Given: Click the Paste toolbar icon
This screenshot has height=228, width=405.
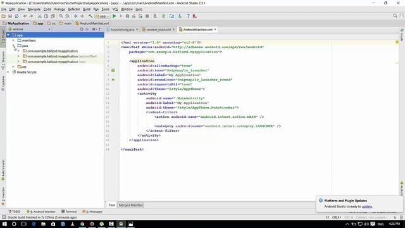Looking at the screenshot, I should click(53, 16).
